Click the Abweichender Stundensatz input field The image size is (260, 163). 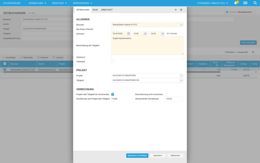(174, 99)
